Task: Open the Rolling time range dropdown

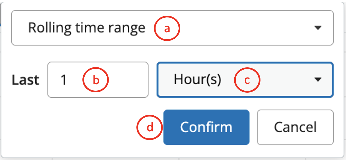Action: click(172, 28)
